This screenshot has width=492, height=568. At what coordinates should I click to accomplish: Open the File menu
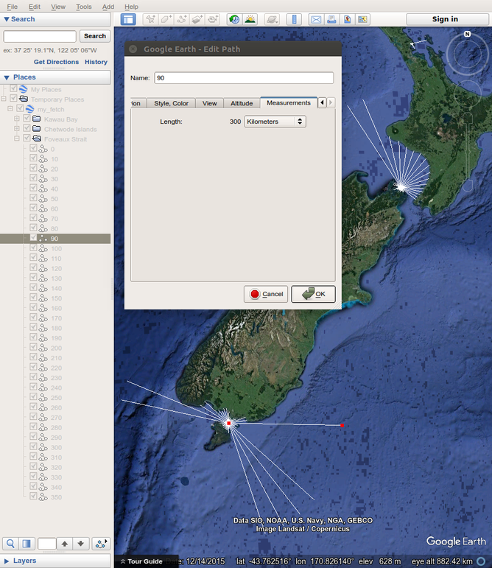tap(13, 7)
